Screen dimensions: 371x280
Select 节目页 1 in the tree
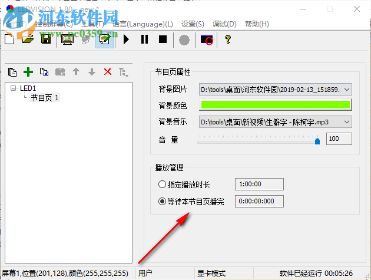click(x=45, y=98)
